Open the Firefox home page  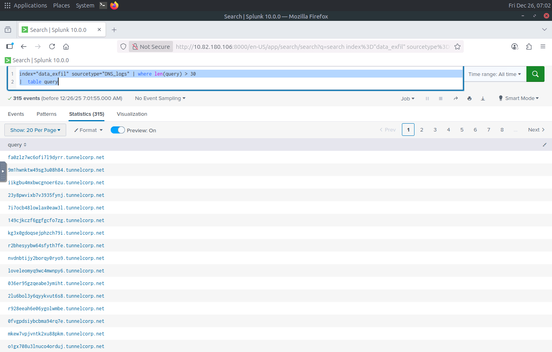66,46
